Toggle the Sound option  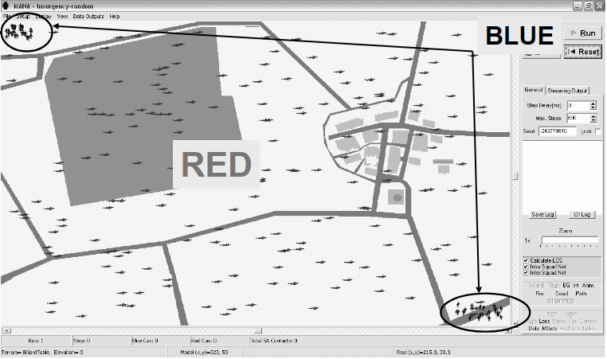click(x=536, y=285)
